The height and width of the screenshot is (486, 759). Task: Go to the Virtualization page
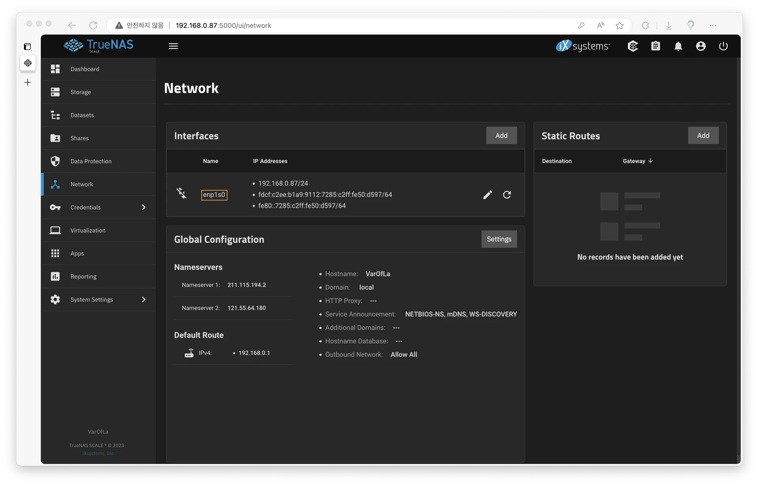[x=88, y=231]
